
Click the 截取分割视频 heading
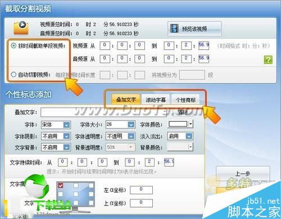(28, 8)
